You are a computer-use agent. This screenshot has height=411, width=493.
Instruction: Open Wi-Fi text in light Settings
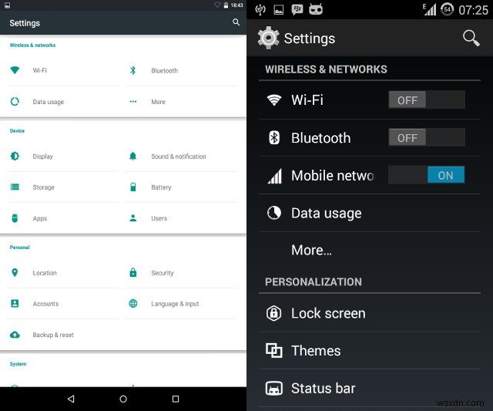coord(39,70)
